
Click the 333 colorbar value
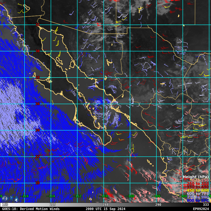pyautogui.click(x=206, y=205)
